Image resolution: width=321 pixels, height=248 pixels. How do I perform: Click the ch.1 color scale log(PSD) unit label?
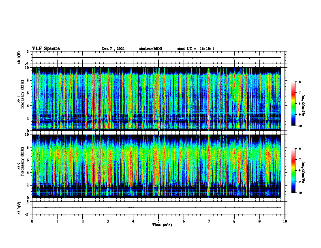coord(304,106)
